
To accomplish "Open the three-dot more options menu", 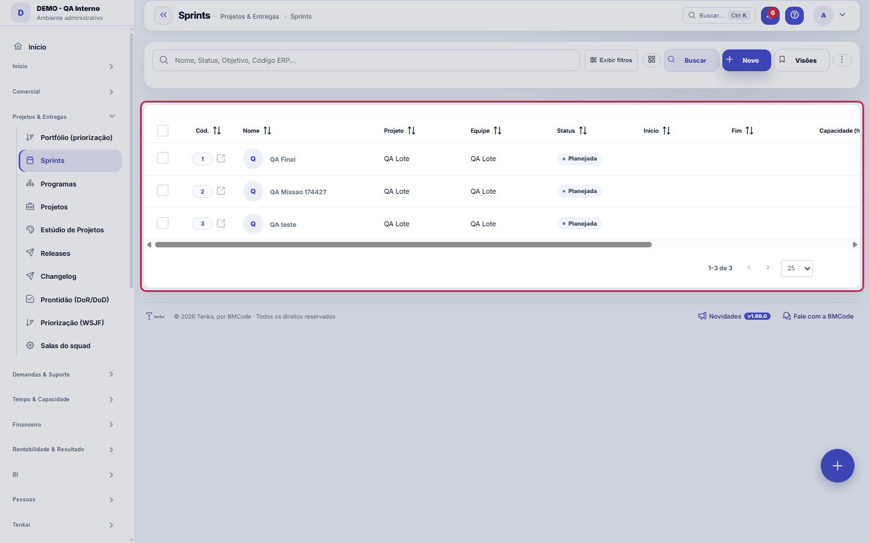I will [x=842, y=60].
